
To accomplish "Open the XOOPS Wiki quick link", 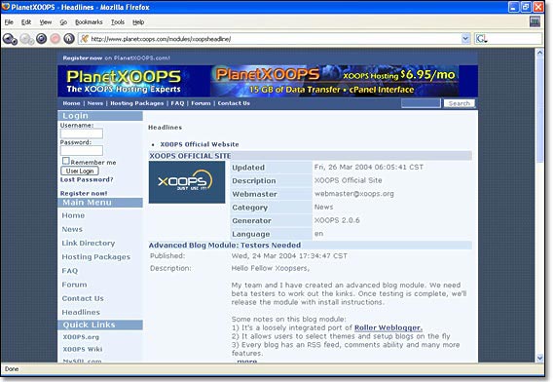I will click(83, 349).
